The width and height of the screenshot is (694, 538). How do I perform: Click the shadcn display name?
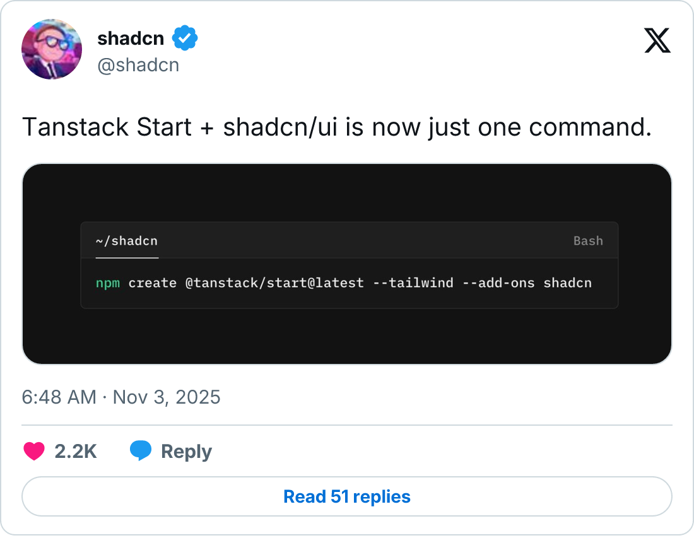pos(131,38)
